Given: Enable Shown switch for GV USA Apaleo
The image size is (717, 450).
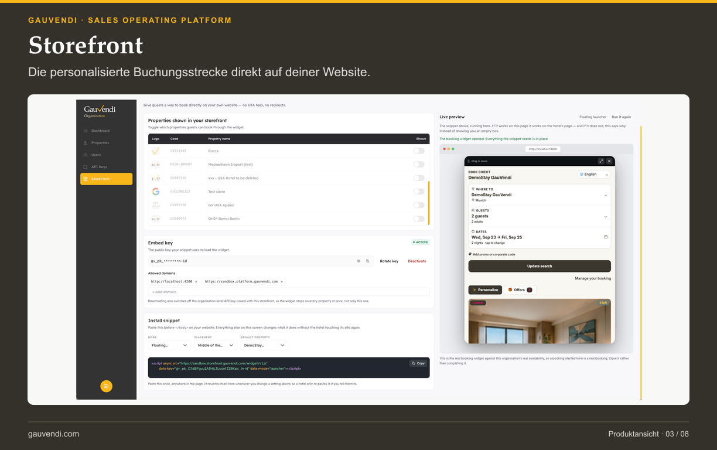Looking at the screenshot, I should point(419,205).
